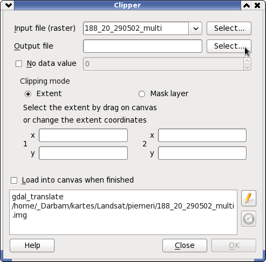Increase No data value spinner up arrow
The image size is (266, 262).
[x=247, y=61]
